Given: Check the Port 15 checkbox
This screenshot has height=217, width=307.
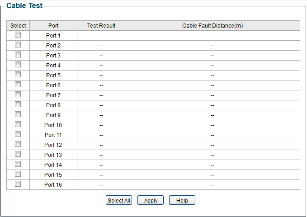Looking at the screenshot, I should point(18,174).
